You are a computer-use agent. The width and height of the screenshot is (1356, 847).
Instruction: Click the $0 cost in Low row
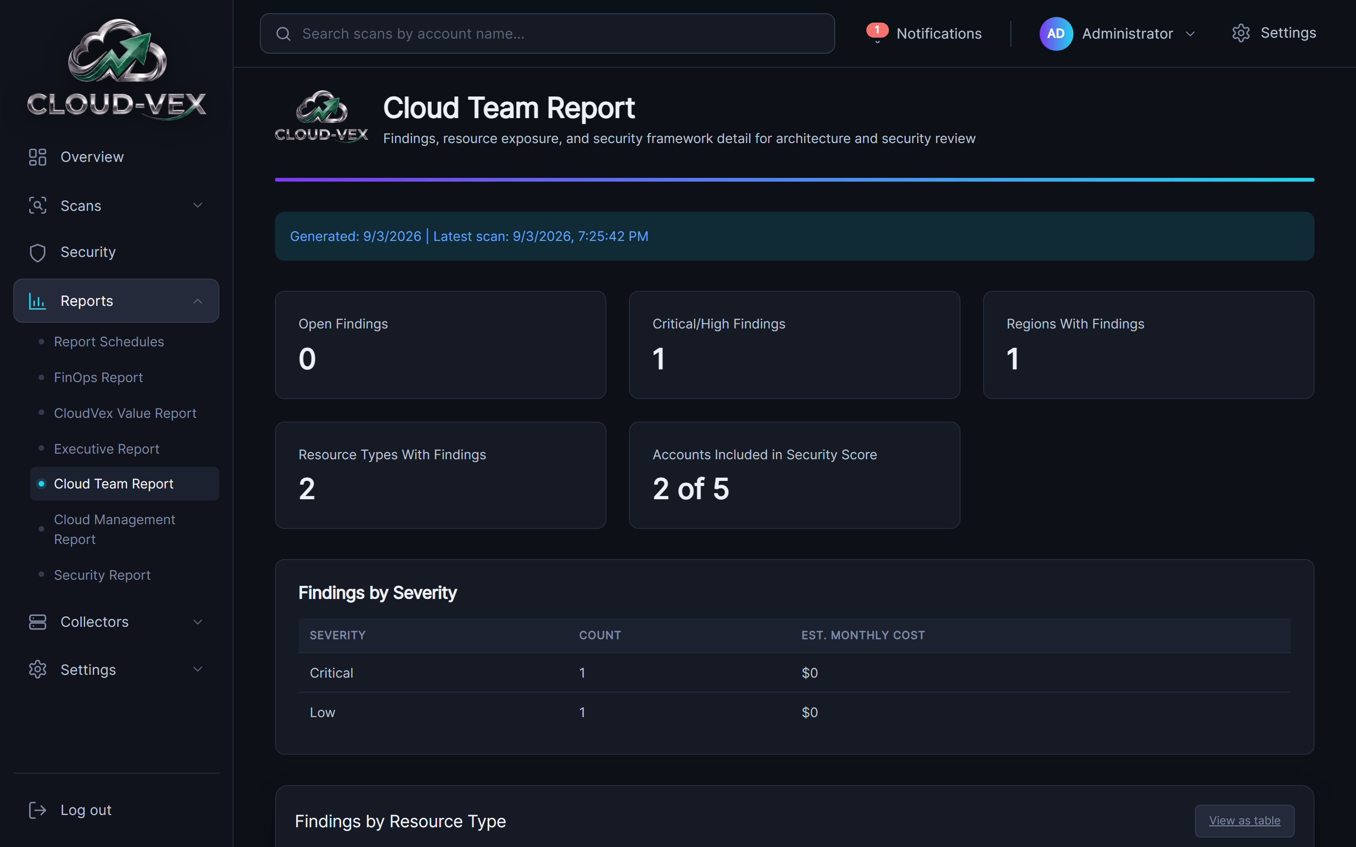810,712
